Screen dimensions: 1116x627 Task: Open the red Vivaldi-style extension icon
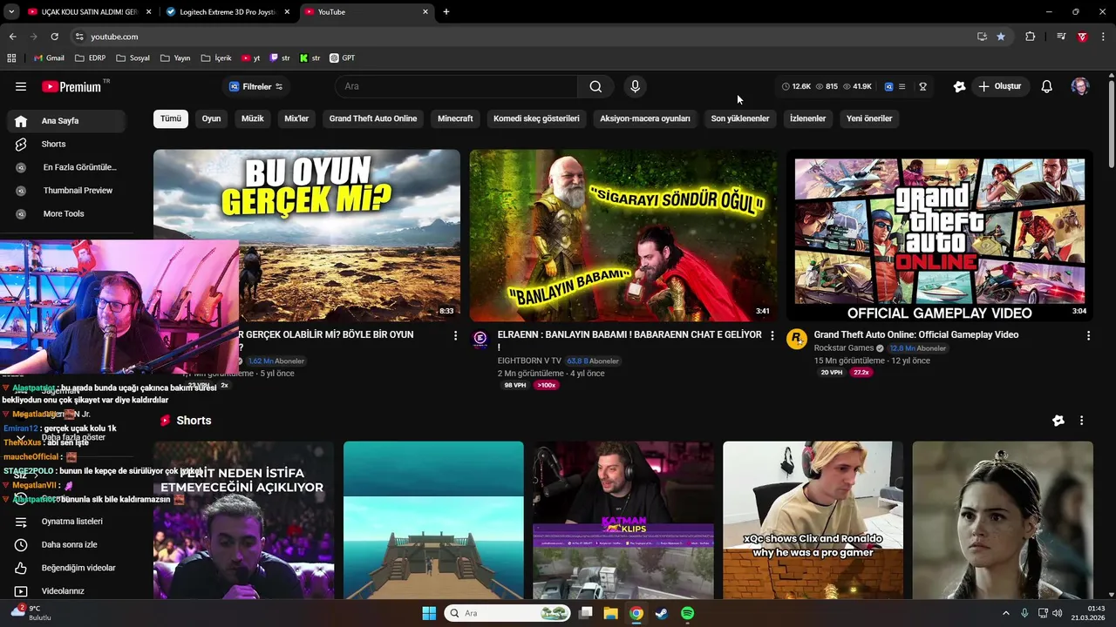coord(1082,37)
